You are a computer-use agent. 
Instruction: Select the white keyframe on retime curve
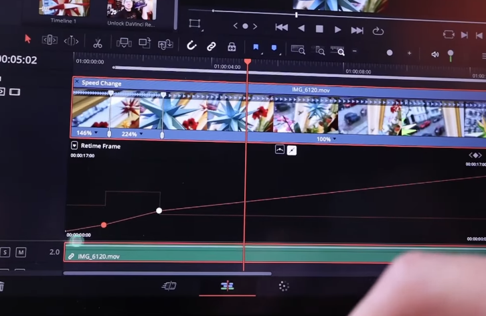pyautogui.click(x=159, y=211)
